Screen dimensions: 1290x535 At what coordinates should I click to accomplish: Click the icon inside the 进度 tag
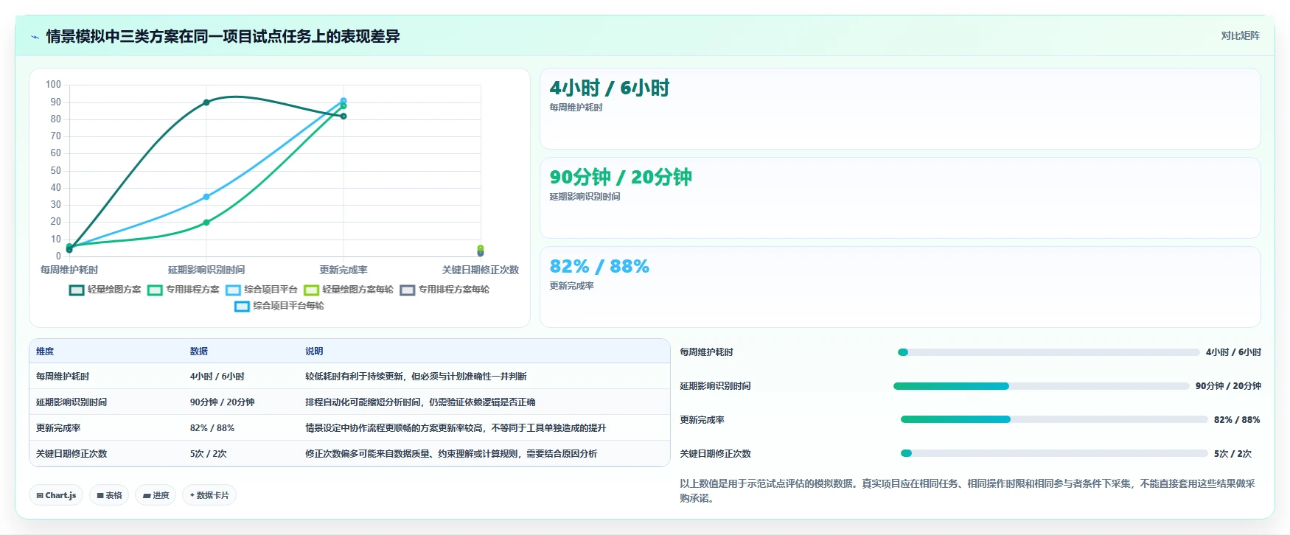pos(147,496)
